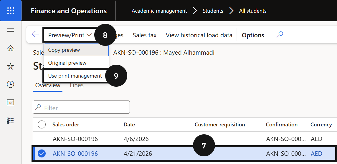The height and width of the screenshot is (164, 337).
Task: Open the Preview/Print dropdown
Action: click(70, 35)
